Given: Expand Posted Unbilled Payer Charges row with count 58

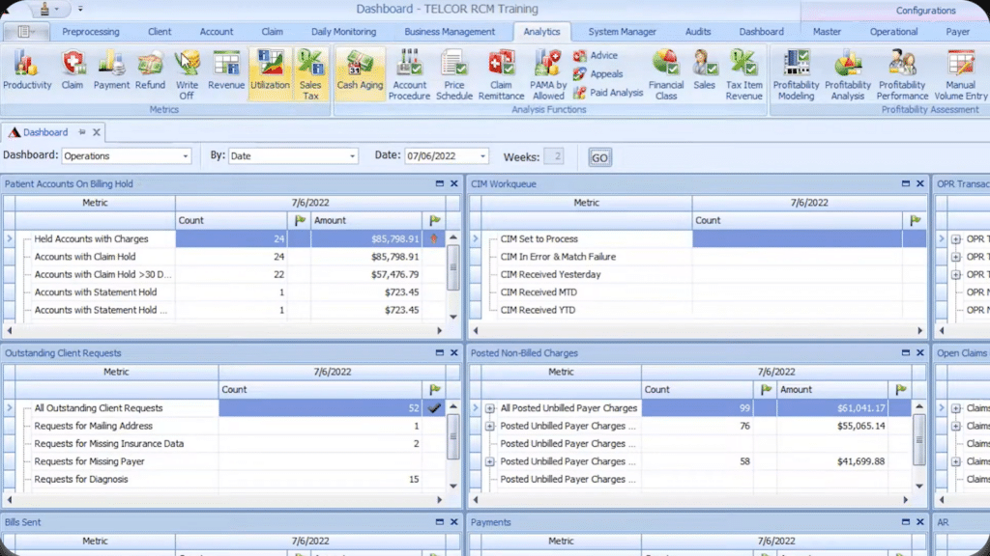Looking at the screenshot, I should pos(490,461).
